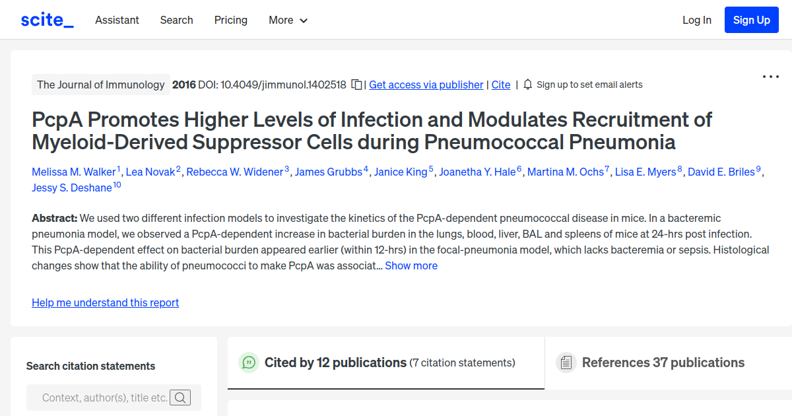
Task: Open the Assistant menu item
Action: (x=117, y=20)
